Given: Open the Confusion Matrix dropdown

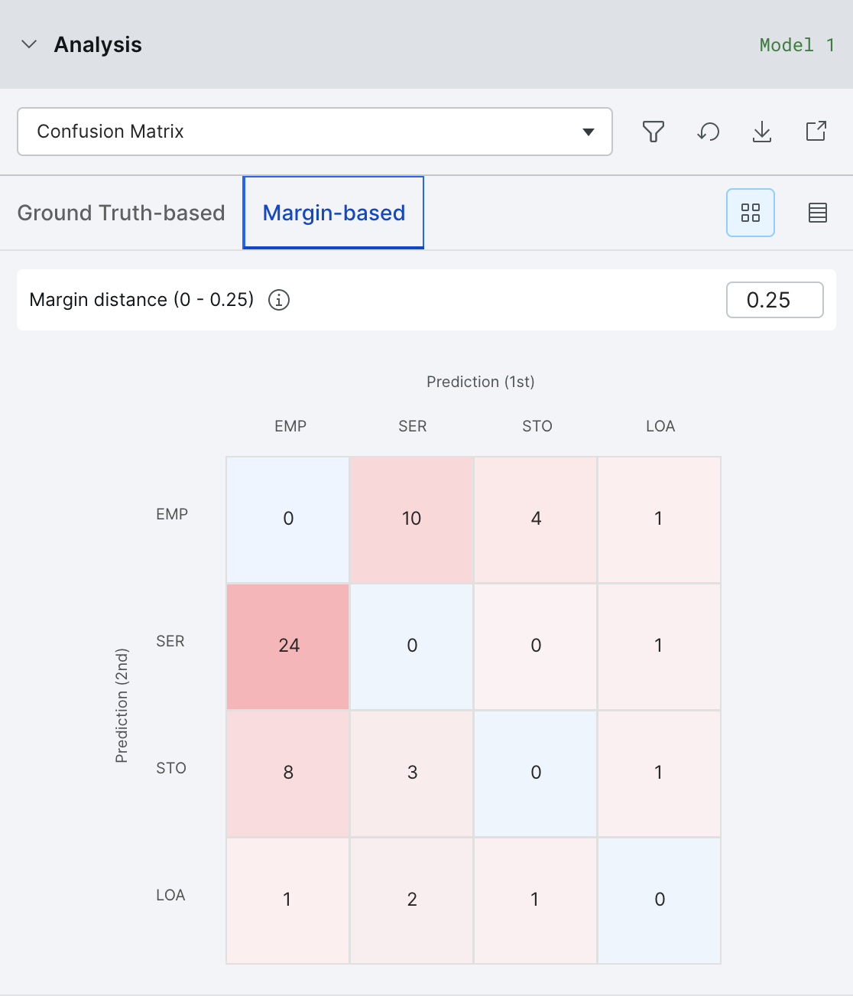Looking at the screenshot, I should point(315,132).
